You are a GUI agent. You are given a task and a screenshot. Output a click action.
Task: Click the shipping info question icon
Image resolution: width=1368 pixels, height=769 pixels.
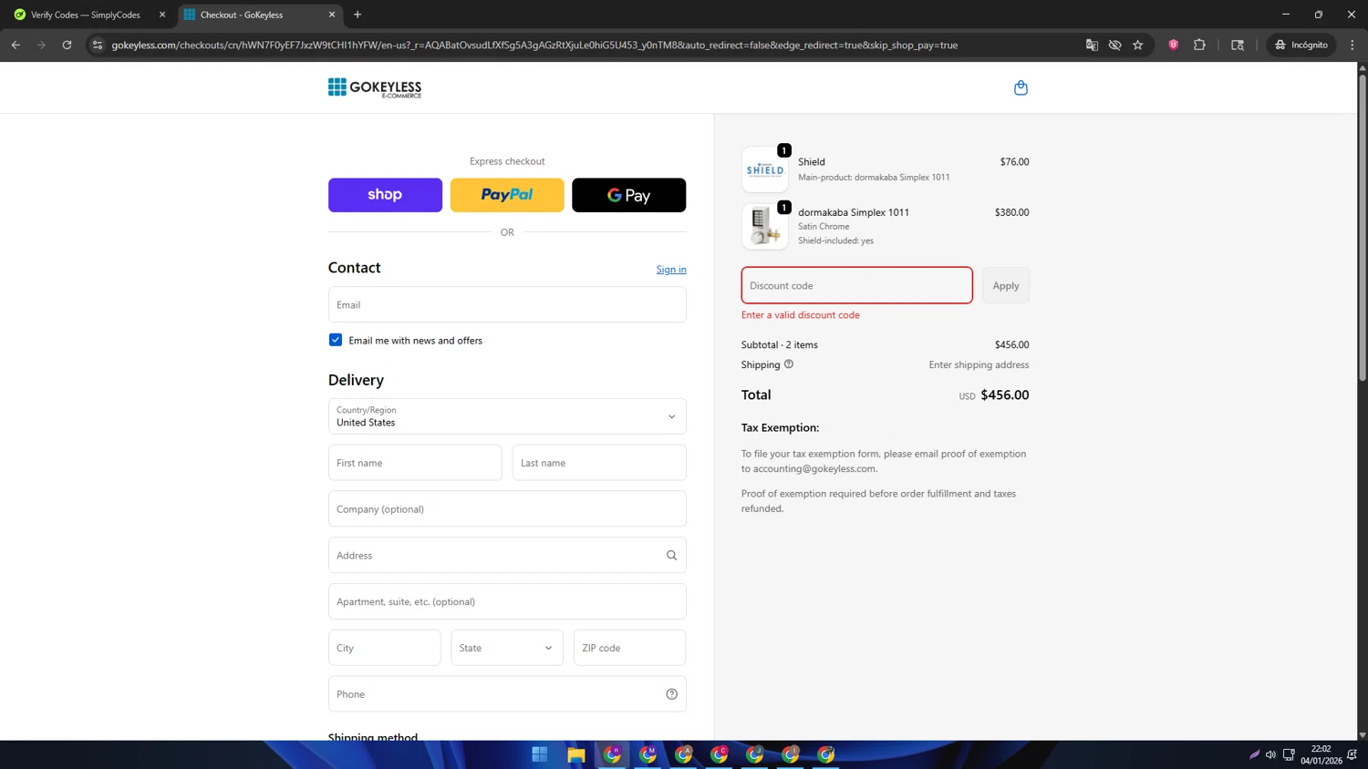[789, 364]
